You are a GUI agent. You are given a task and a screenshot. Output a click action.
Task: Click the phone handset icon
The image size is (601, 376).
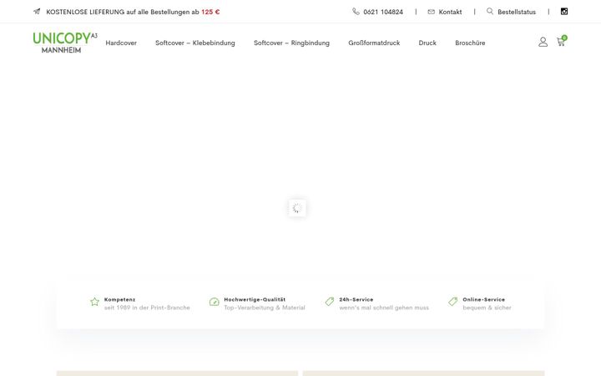tap(356, 12)
